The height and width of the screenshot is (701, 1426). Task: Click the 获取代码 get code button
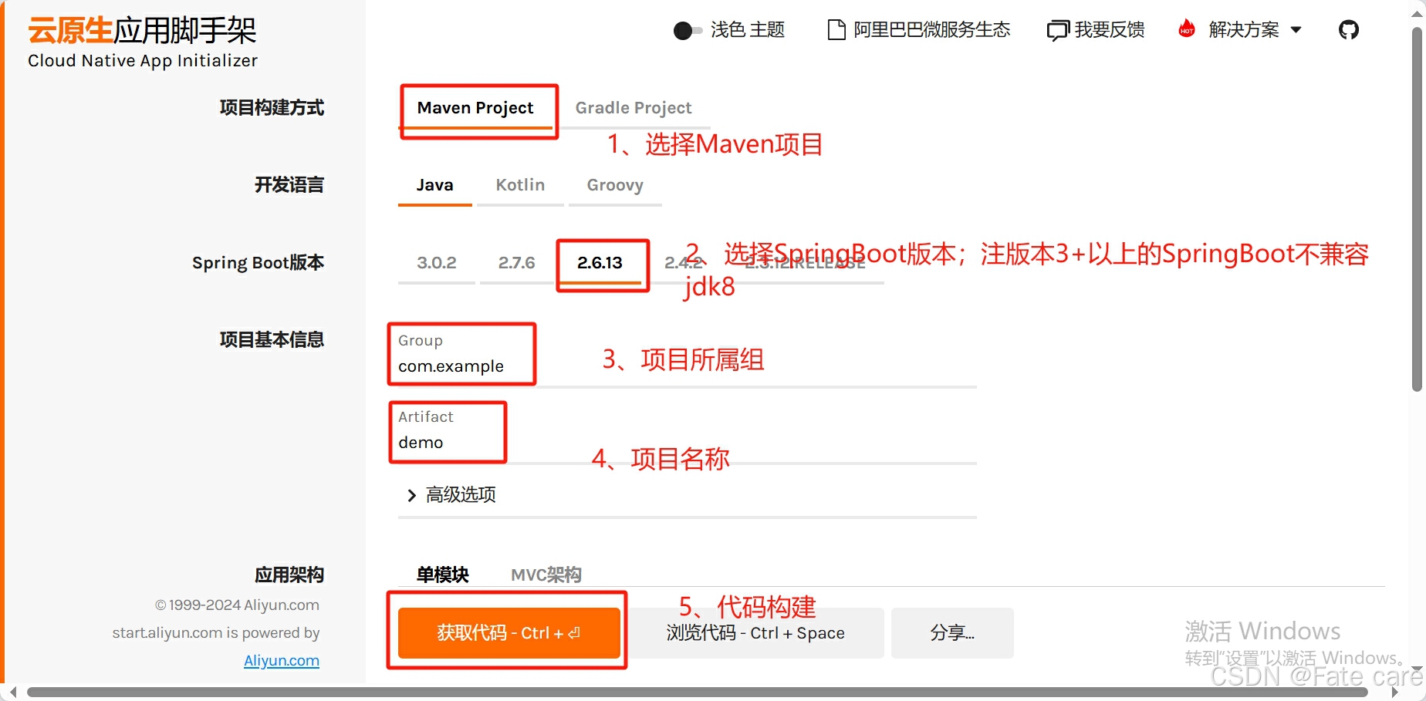click(509, 633)
